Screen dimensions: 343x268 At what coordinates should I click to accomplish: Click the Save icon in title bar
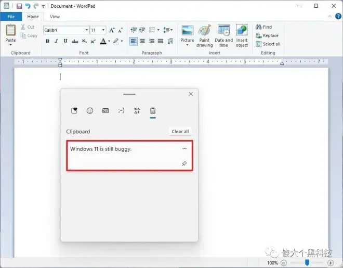click(x=19, y=6)
